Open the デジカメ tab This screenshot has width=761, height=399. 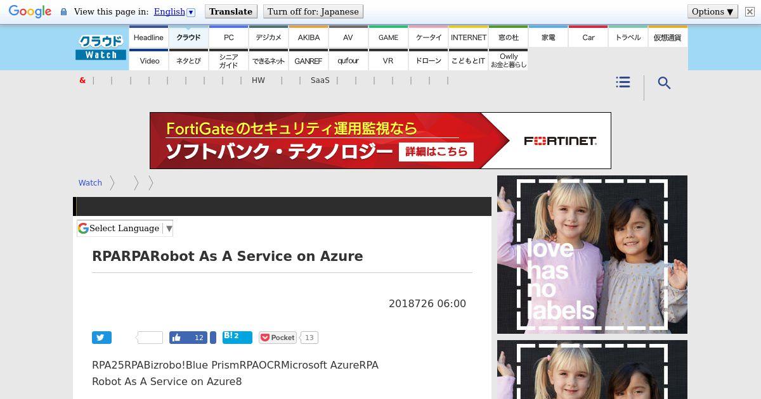point(268,37)
